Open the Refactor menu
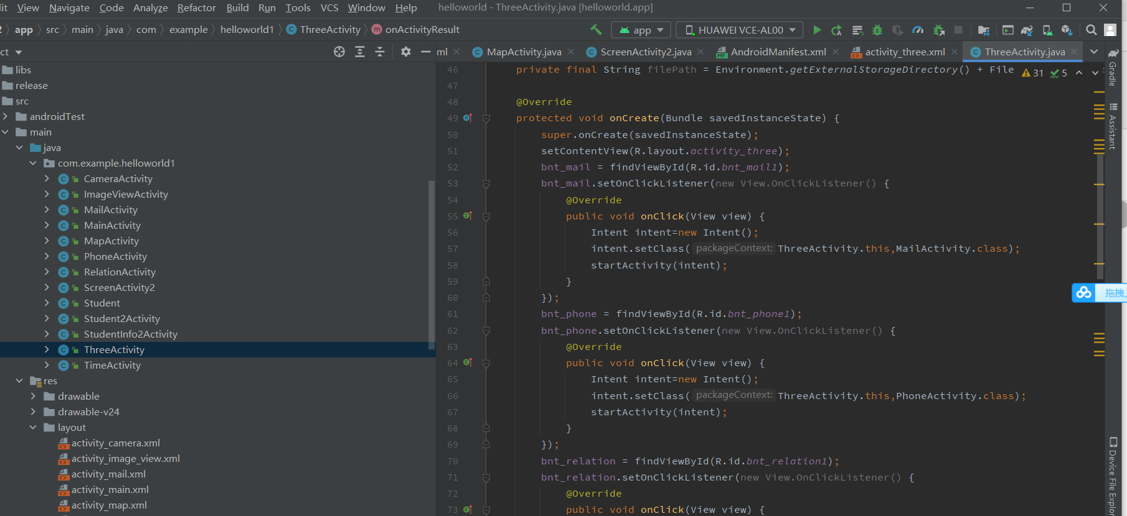 click(x=197, y=7)
